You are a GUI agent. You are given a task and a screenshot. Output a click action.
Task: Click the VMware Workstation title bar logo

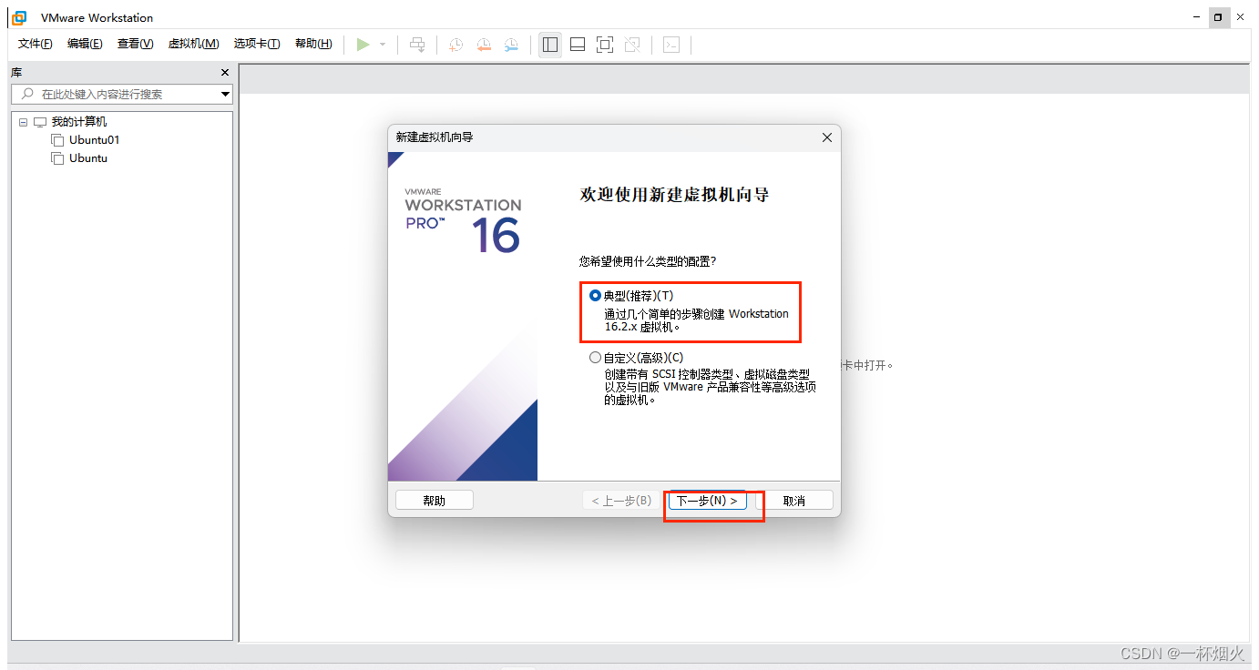pyautogui.click(x=19, y=17)
